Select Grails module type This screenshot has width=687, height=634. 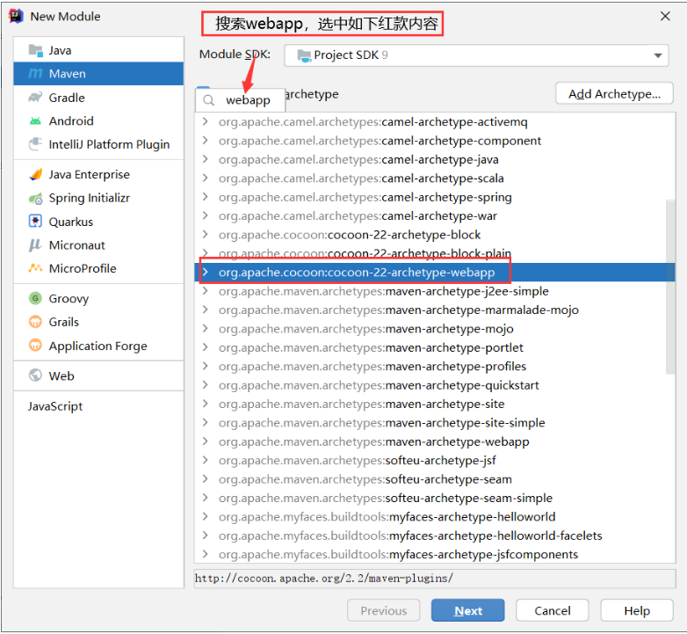(98, 322)
